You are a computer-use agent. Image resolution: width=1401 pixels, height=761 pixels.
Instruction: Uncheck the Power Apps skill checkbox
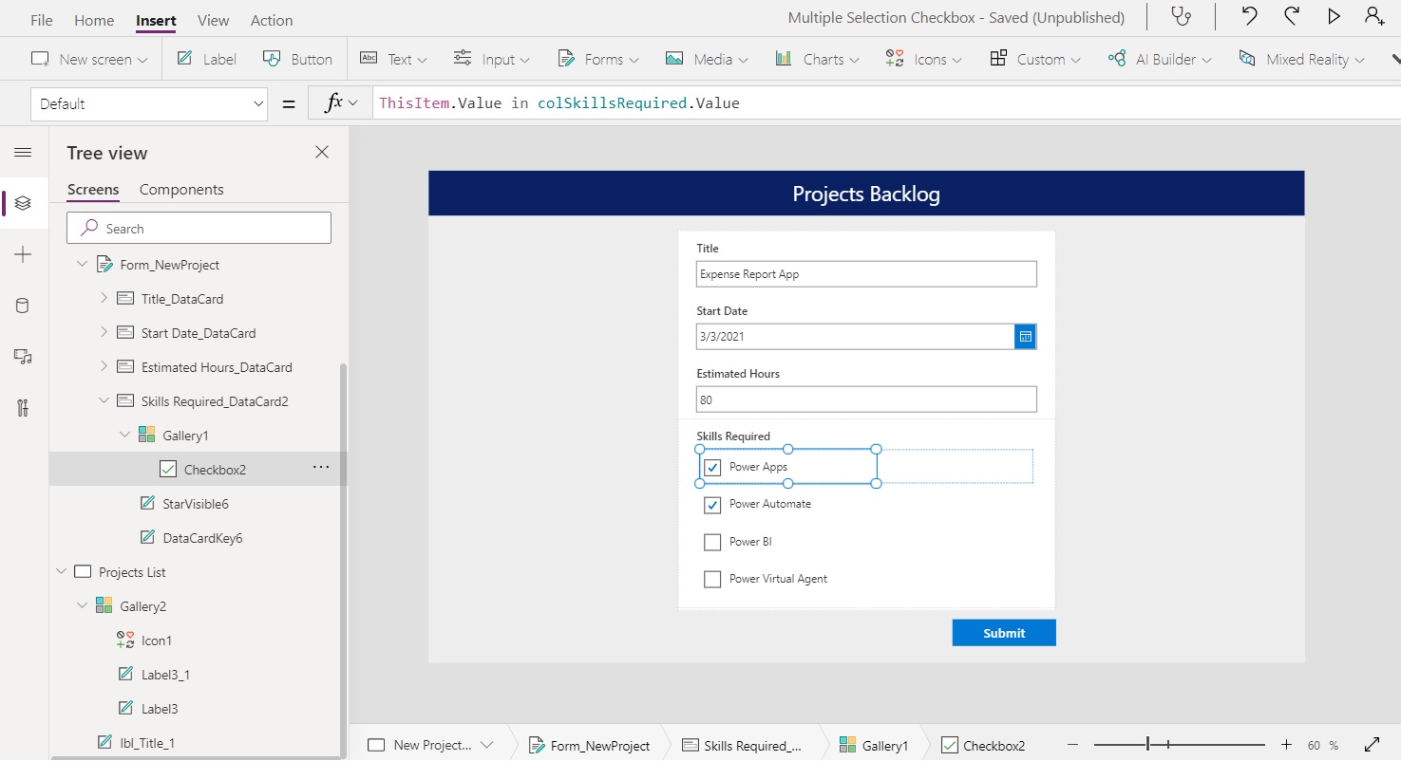click(x=713, y=467)
